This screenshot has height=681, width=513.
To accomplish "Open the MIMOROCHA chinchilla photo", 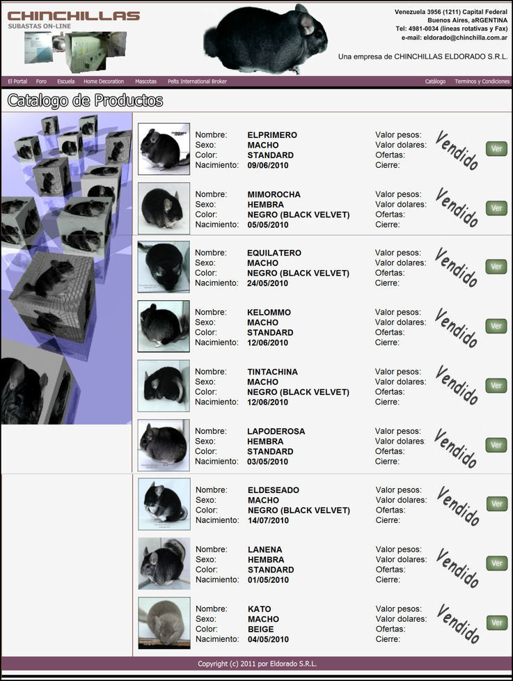I will 164,208.
